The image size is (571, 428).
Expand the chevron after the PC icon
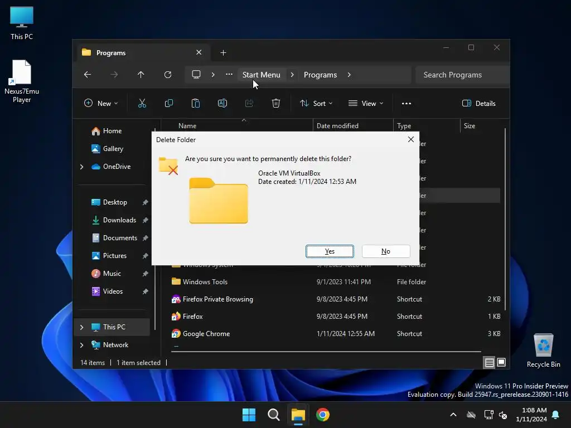[x=213, y=75]
